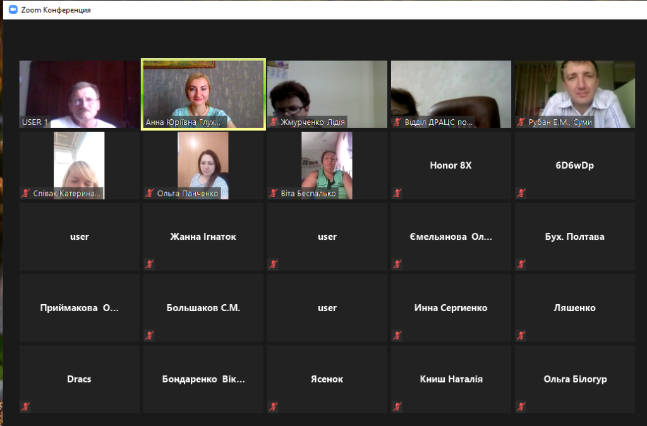Click muted mic icon on Большаков С.М. tile
The width and height of the screenshot is (647, 426).
point(149,336)
